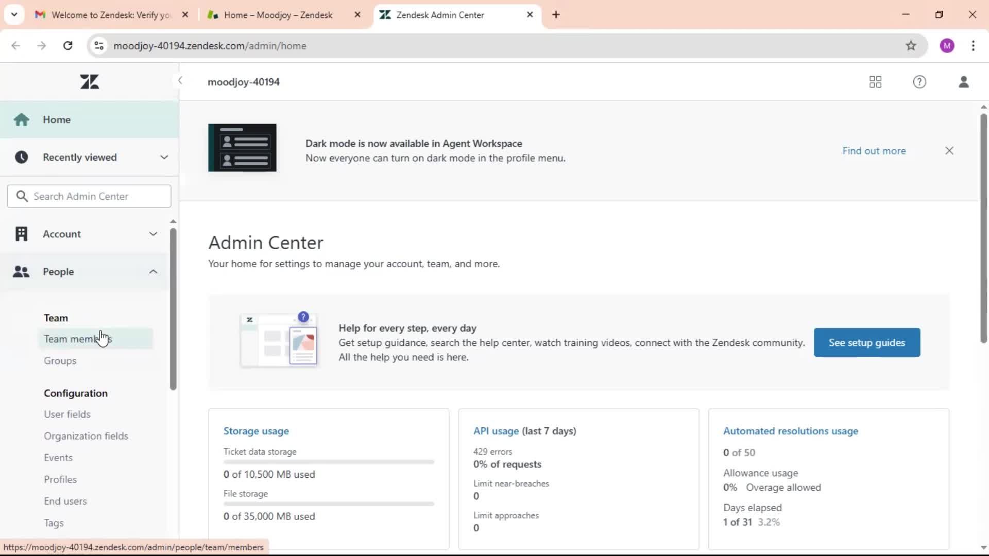Bookmark this page with the star icon
Image resolution: width=989 pixels, height=556 pixels.
[x=911, y=46]
